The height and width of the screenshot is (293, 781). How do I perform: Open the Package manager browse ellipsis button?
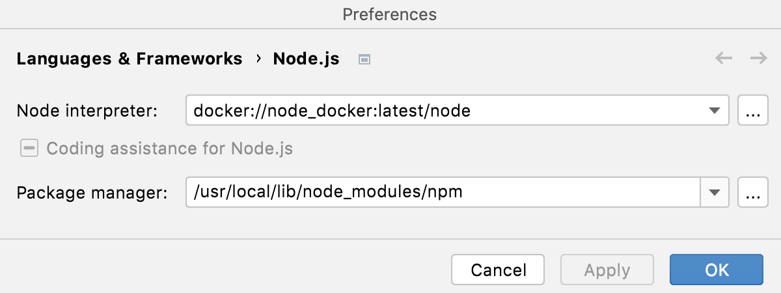(x=752, y=193)
